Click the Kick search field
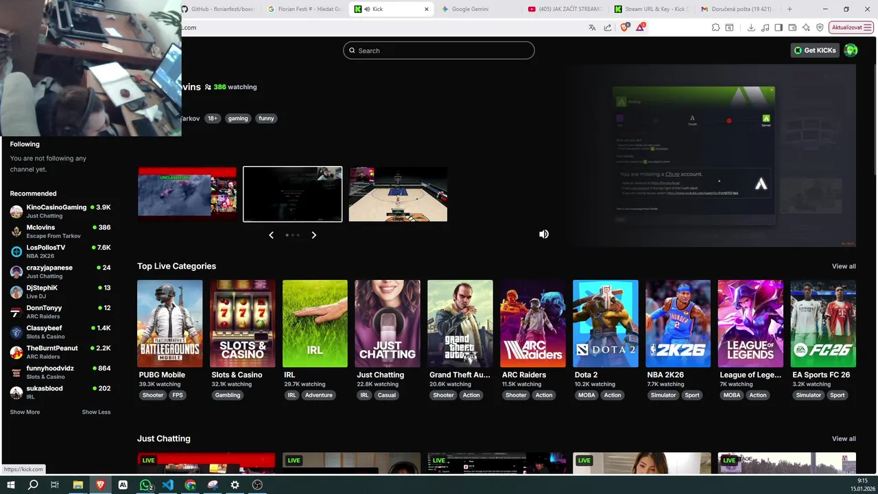This screenshot has height=494, width=878. tap(438, 50)
